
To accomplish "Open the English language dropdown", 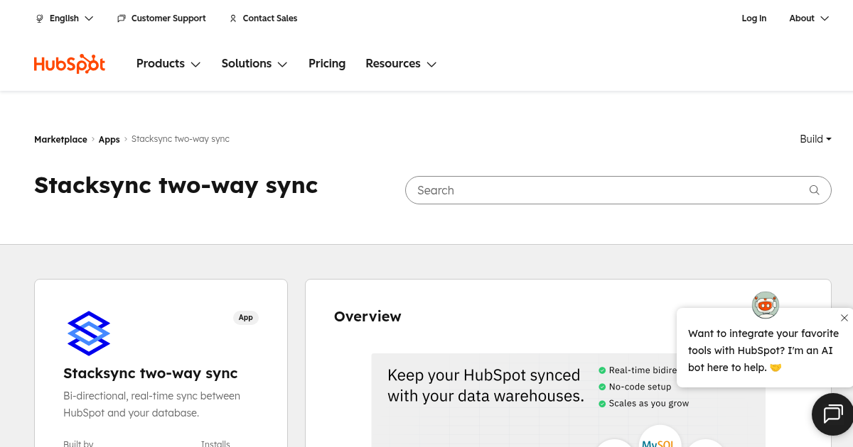I will [65, 18].
